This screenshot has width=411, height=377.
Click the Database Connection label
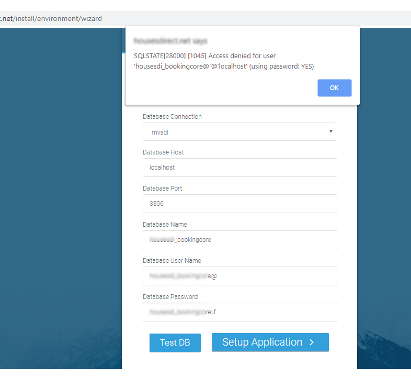[x=172, y=117]
